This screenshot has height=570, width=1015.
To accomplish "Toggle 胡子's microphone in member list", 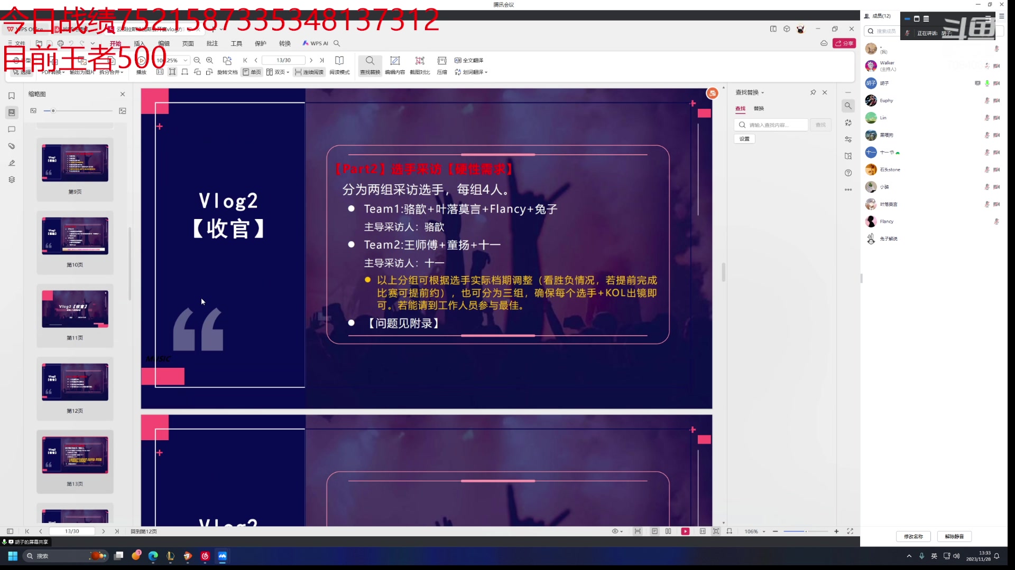I will [987, 83].
